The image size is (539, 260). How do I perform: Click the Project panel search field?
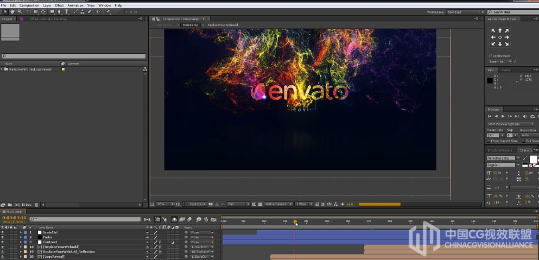point(73,56)
